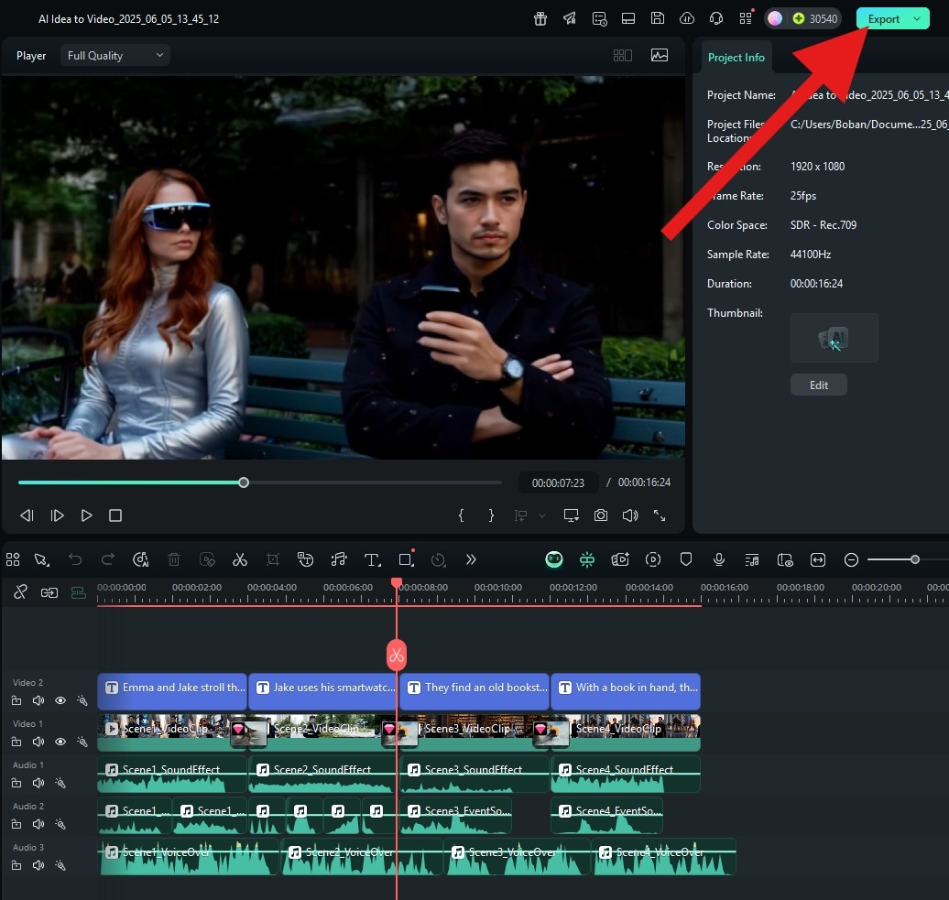Expand the add marker options arrow in player
The image size is (949, 900).
coord(542,516)
